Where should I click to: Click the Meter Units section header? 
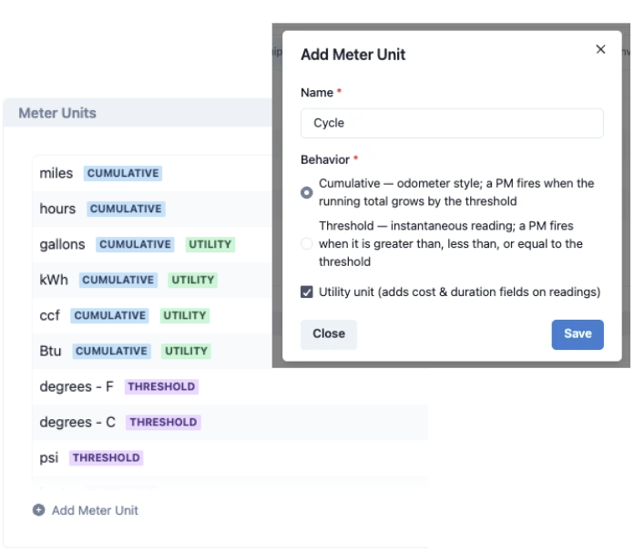[57, 113]
